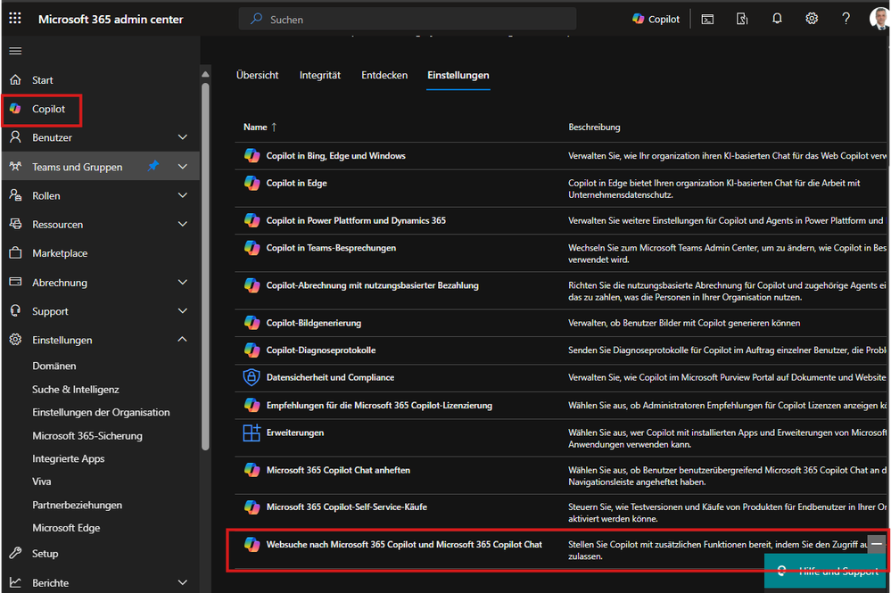Open the Domänen settings page
The height and width of the screenshot is (593, 891).
point(54,366)
